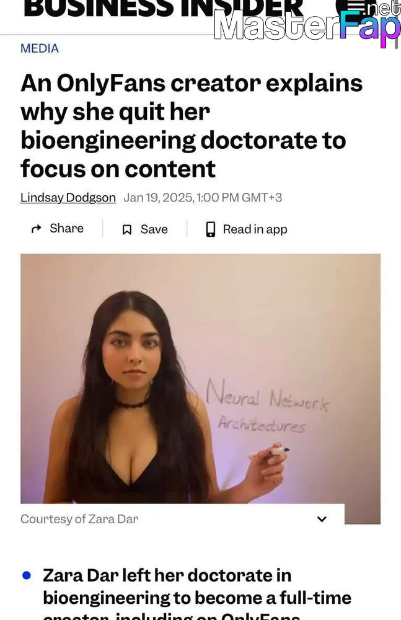Click the blue bullet summary point
Image resolution: width=401 pixels, height=620 pixels.
tap(27, 575)
